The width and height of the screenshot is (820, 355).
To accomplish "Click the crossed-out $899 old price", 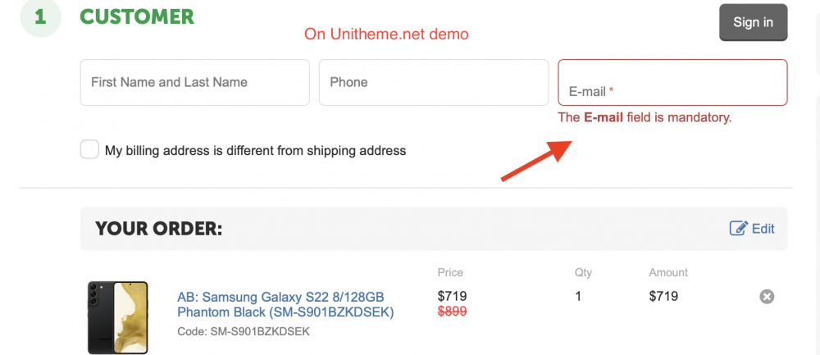I will [x=453, y=312].
